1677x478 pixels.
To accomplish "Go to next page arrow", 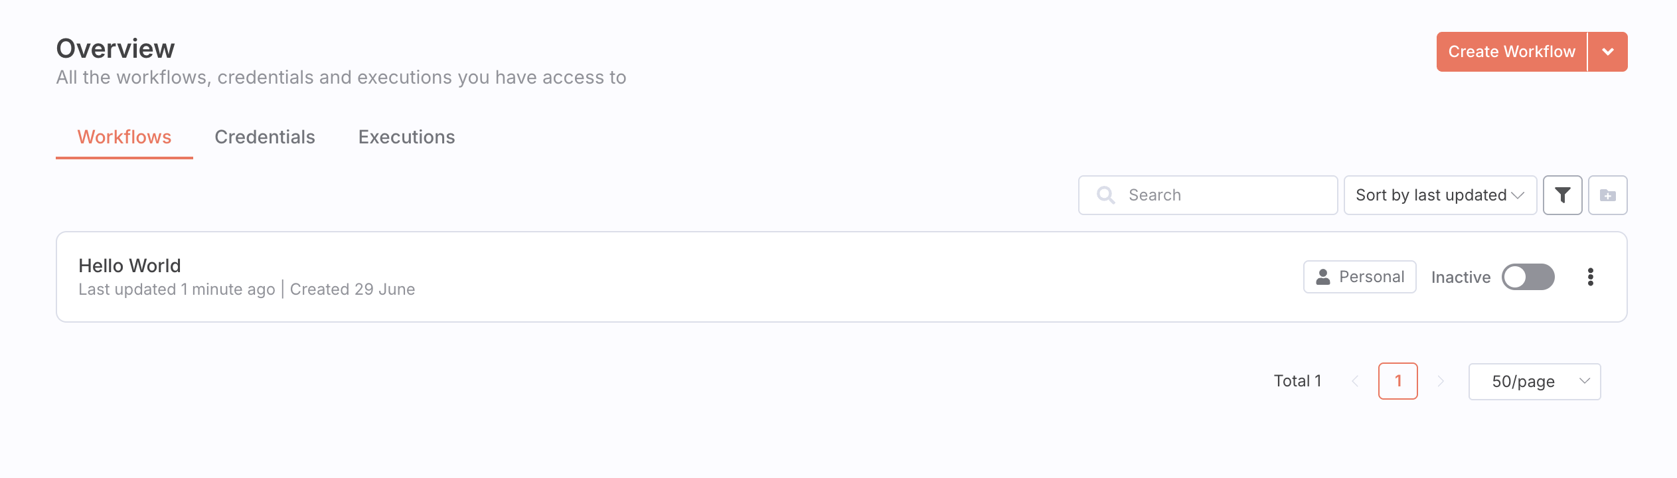I will pyautogui.click(x=1440, y=381).
